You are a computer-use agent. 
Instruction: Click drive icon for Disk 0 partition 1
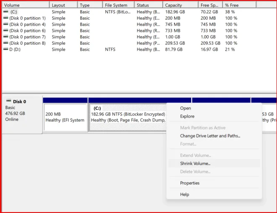pyautogui.click(x=5, y=18)
